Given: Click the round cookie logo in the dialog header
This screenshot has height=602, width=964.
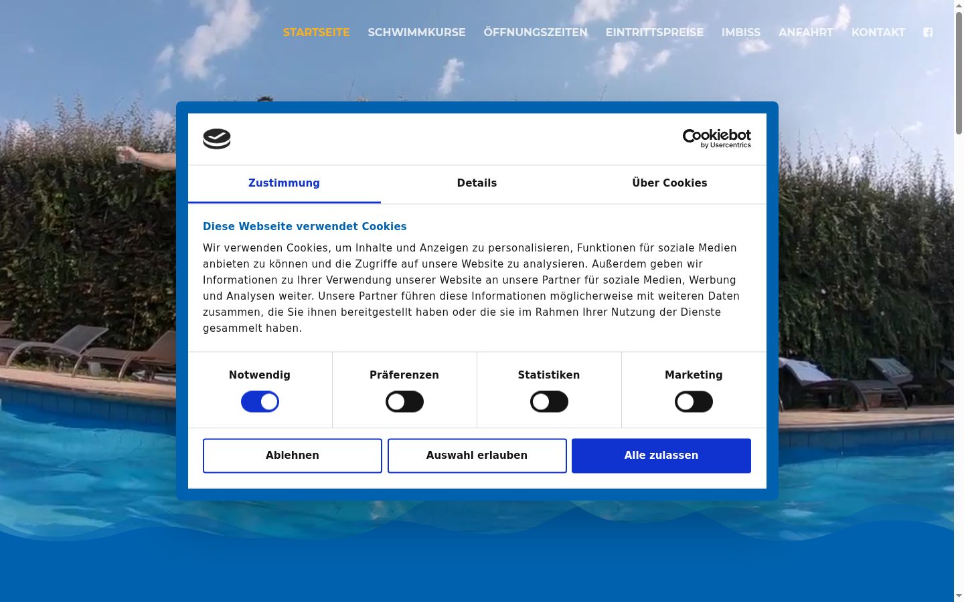Looking at the screenshot, I should (x=217, y=139).
